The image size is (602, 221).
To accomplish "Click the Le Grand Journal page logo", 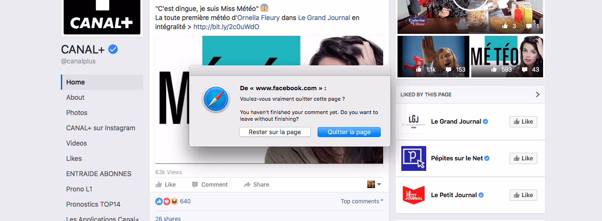I will pyautogui.click(x=413, y=122).
